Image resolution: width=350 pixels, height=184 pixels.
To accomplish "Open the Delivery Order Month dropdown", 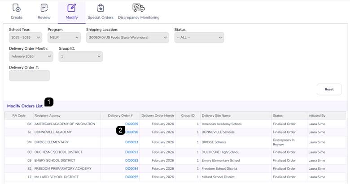I will point(31,56).
